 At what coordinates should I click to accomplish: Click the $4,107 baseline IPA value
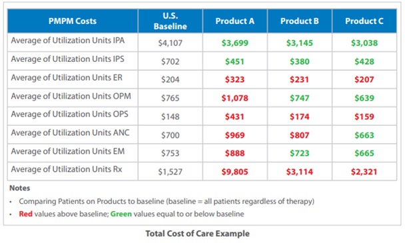[x=171, y=43]
